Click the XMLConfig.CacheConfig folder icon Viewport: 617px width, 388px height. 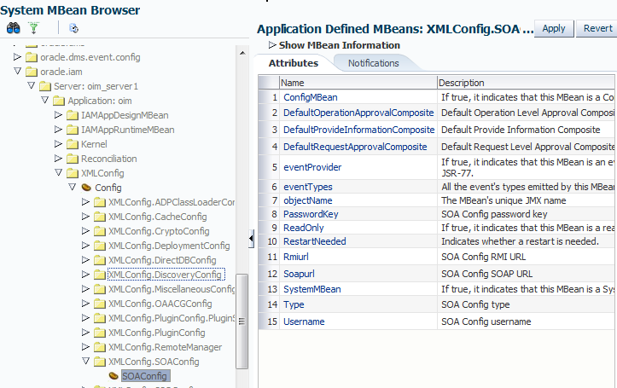click(100, 217)
